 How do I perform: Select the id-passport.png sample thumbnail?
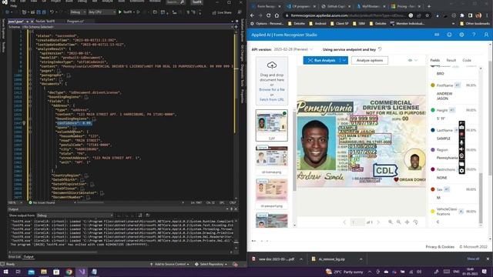[x=272, y=190]
